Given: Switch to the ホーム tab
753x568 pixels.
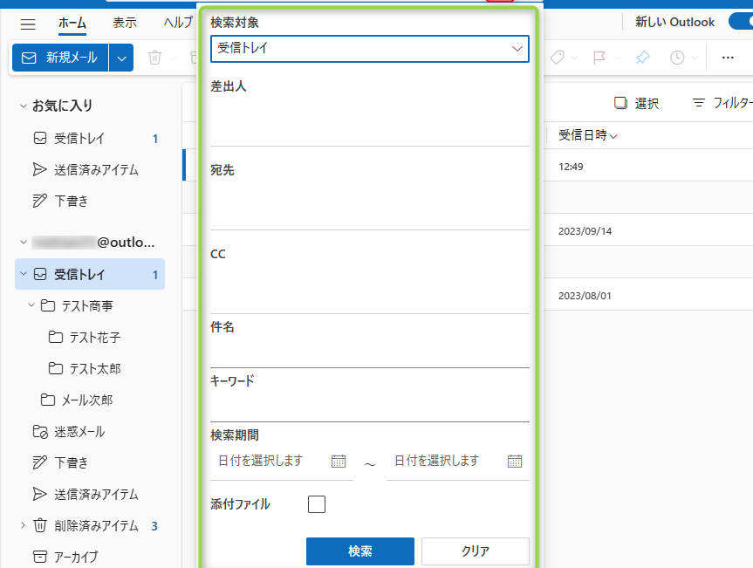Looking at the screenshot, I should [x=72, y=23].
